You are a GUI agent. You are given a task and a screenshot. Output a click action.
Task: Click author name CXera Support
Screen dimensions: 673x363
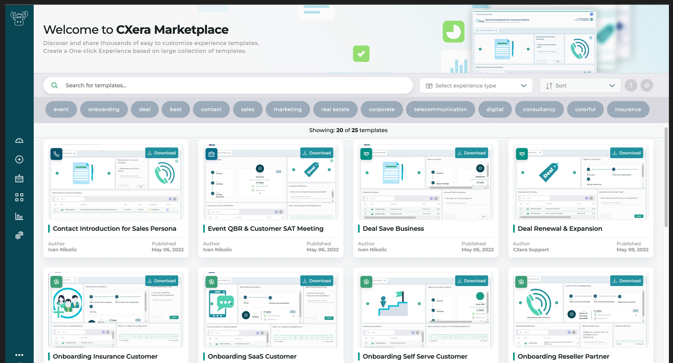tap(531, 250)
